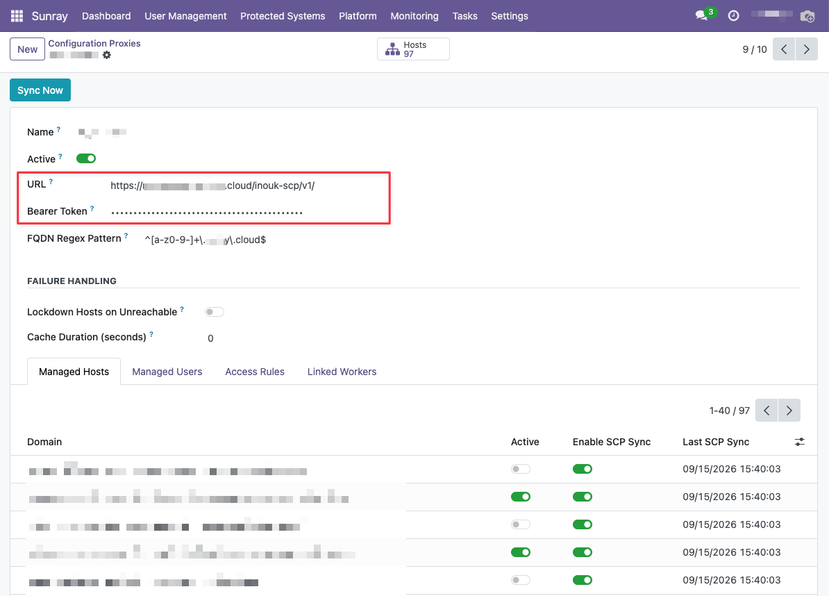Open the Hosts 97 smart button
The height and width of the screenshot is (596, 829).
pyautogui.click(x=413, y=49)
